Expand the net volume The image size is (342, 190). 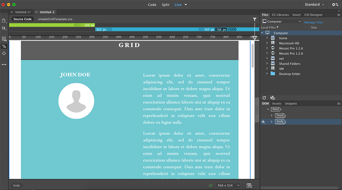[267, 58]
